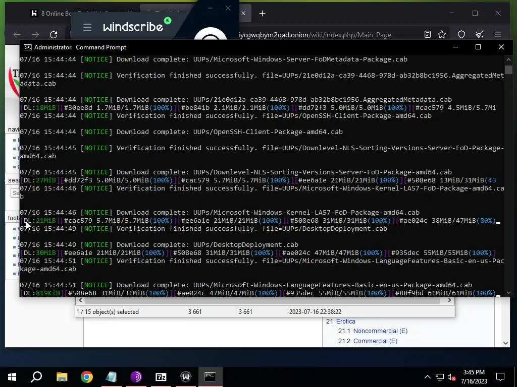The height and width of the screenshot is (387, 517).
Task: Click the wiki page scroll down arrow
Action: (505, 343)
